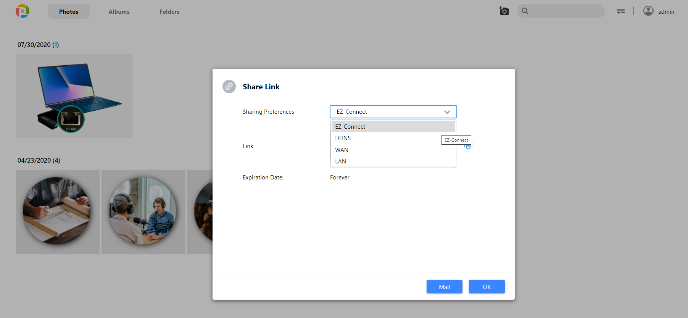This screenshot has height=318, width=688.
Task: Open the sort and filter menu icon
Action: pos(621,11)
